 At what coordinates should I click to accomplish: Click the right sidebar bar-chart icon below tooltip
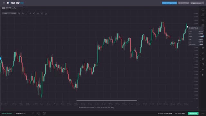tap(203, 48)
